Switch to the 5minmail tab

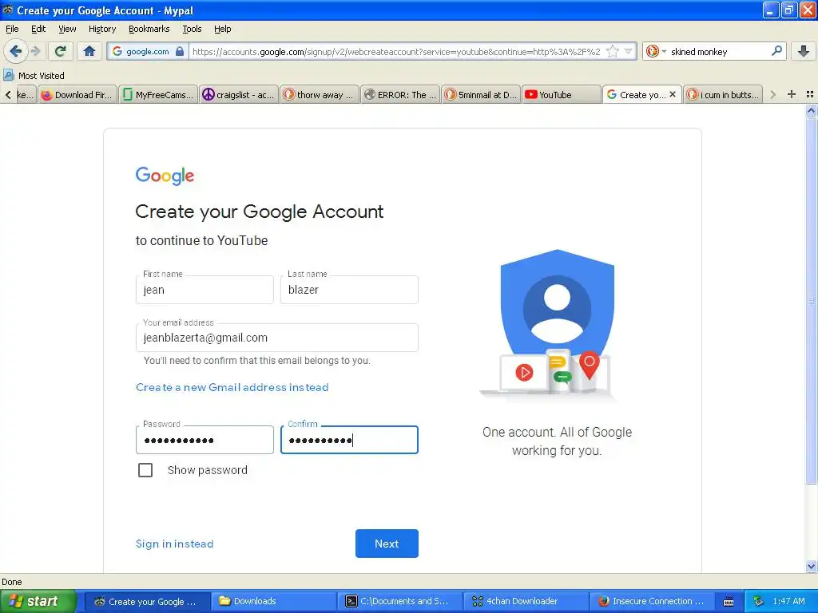480,95
